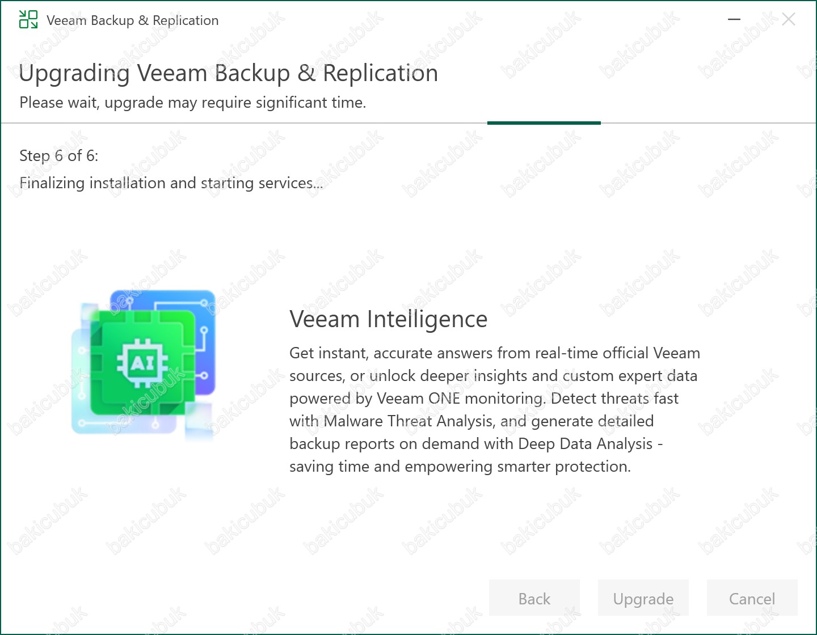Click the white AI label inside the chip
The width and height of the screenshot is (817, 635).
[142, 362]
